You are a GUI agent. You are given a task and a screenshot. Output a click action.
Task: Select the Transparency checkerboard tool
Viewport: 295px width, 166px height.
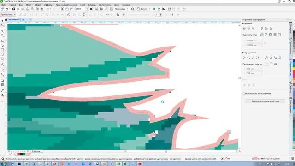[x=2, y=85]
